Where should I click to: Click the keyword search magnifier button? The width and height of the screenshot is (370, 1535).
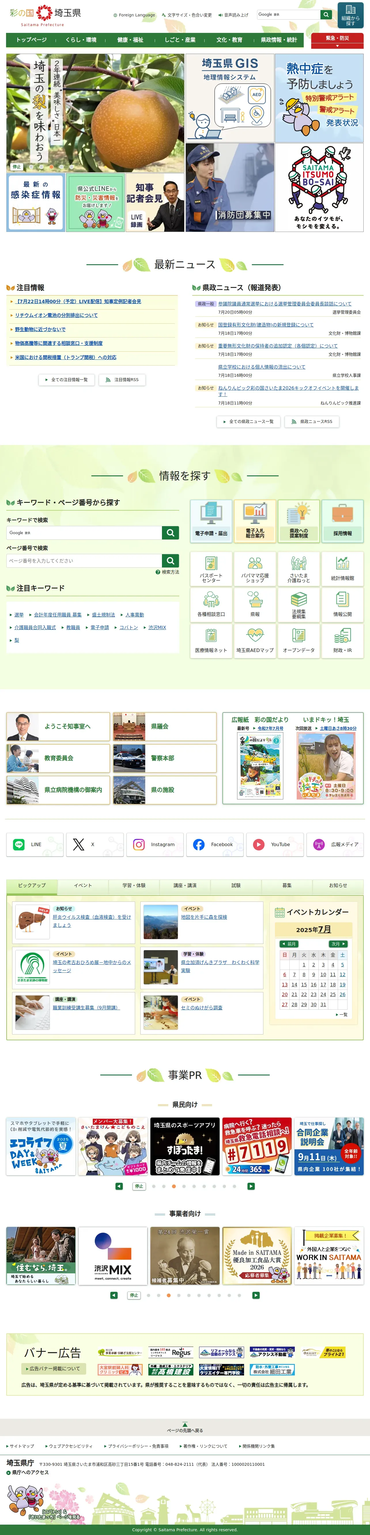pos(171,533)
